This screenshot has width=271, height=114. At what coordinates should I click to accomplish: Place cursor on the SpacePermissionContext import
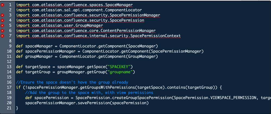[x=98, y=36]
